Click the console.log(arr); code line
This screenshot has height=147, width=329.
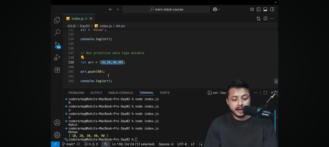(x=96, y=81)
